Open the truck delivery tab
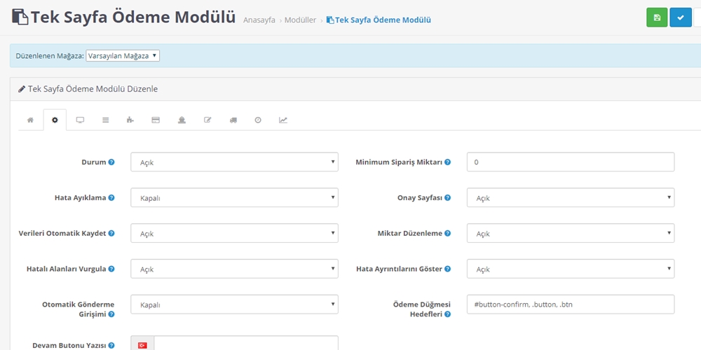 click(x=233, y=120)
